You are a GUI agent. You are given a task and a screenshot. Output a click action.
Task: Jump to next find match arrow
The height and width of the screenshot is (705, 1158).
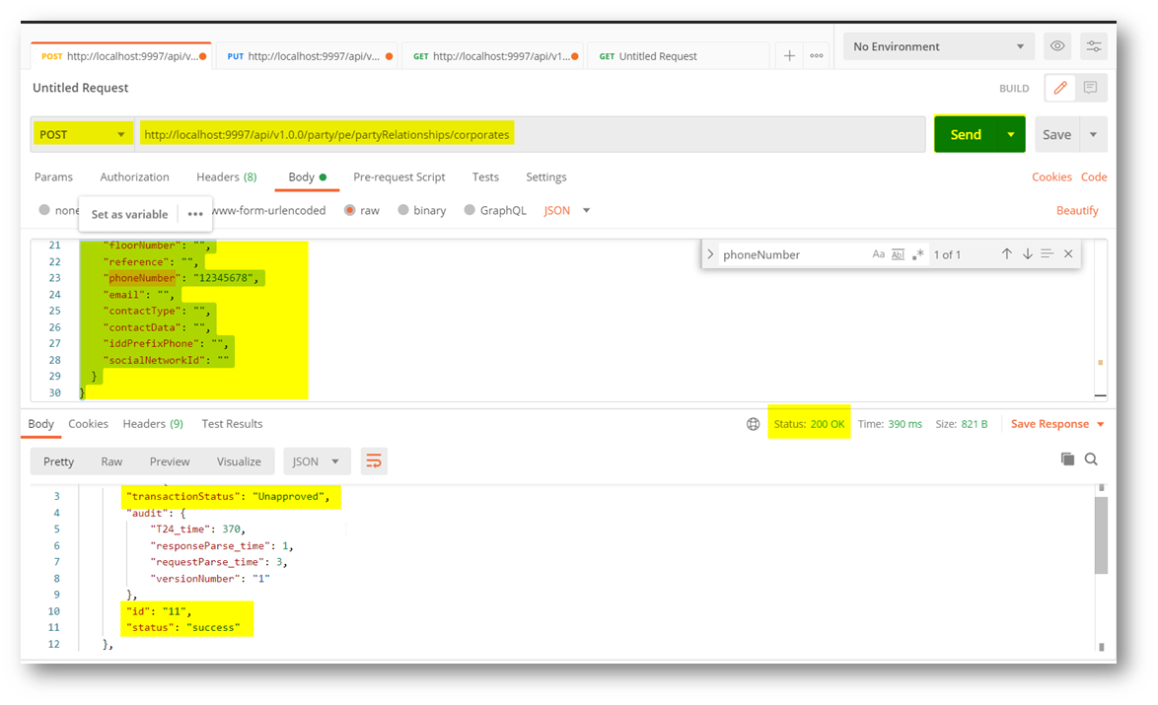point(1027,254)
